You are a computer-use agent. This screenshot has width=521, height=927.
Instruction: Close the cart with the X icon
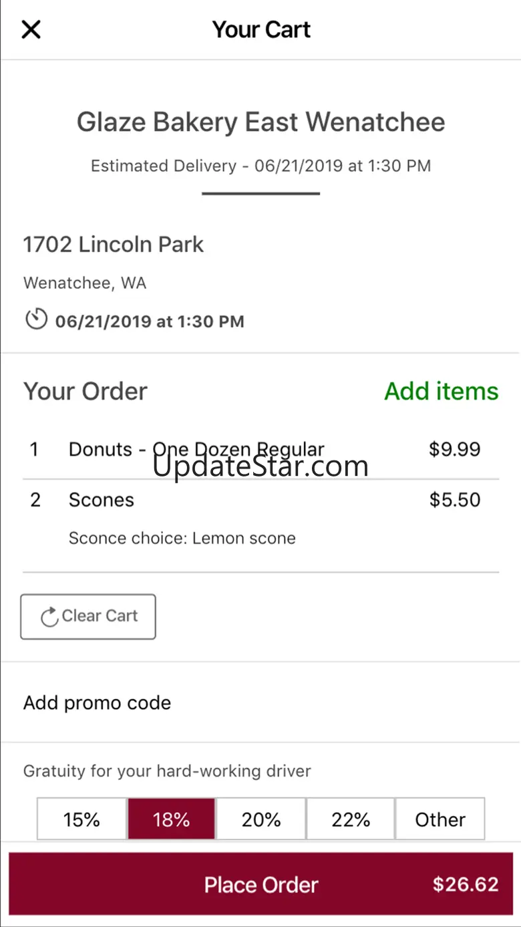click(x=31, y=29)
